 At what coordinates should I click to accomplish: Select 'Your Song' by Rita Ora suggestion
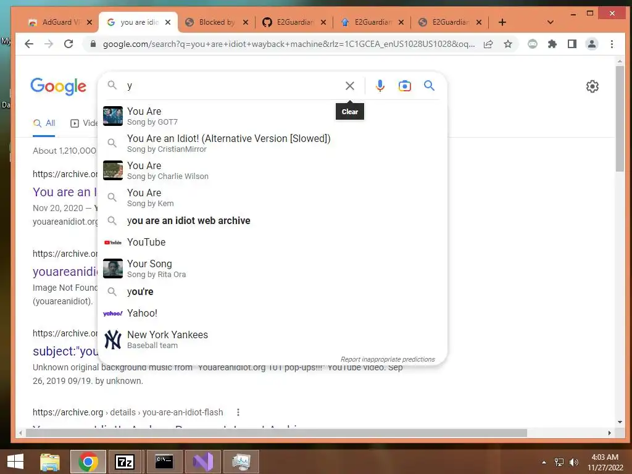tap(272, 268)
